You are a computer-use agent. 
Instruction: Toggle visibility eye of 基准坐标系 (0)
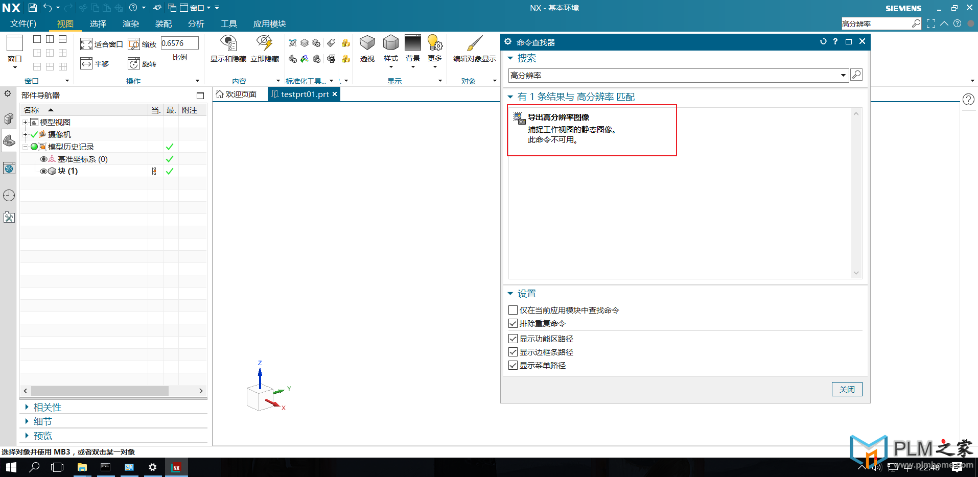click(43, 159)
